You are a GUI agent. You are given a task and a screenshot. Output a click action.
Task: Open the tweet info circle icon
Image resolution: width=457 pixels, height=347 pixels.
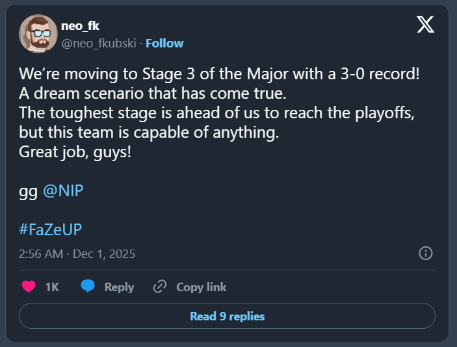[x=426, y=253]
